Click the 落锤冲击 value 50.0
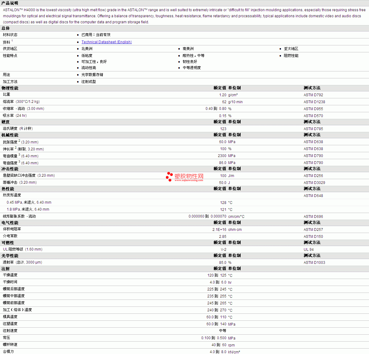 point(223,183)
